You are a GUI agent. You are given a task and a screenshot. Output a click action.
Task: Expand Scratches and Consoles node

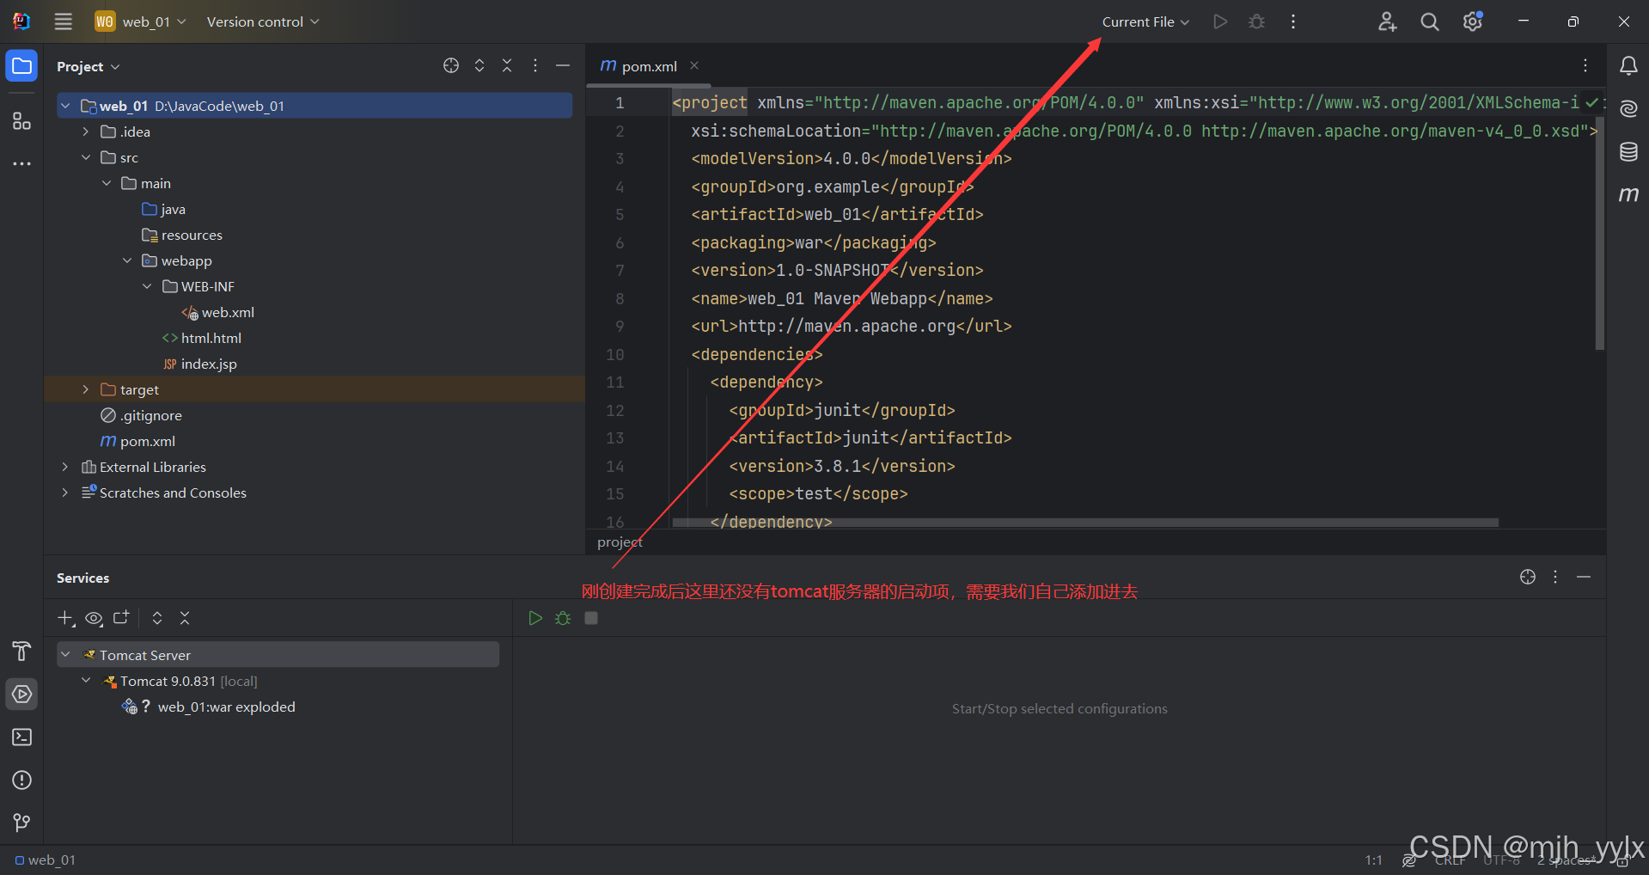[x=65, y=493]
